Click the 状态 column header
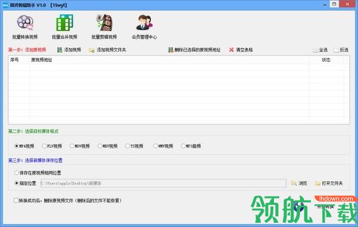The width and height of the screenshot is (358, 227). coord(326,60)
